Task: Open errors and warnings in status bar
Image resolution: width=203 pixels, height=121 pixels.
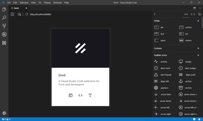Action: coord(6,119)
